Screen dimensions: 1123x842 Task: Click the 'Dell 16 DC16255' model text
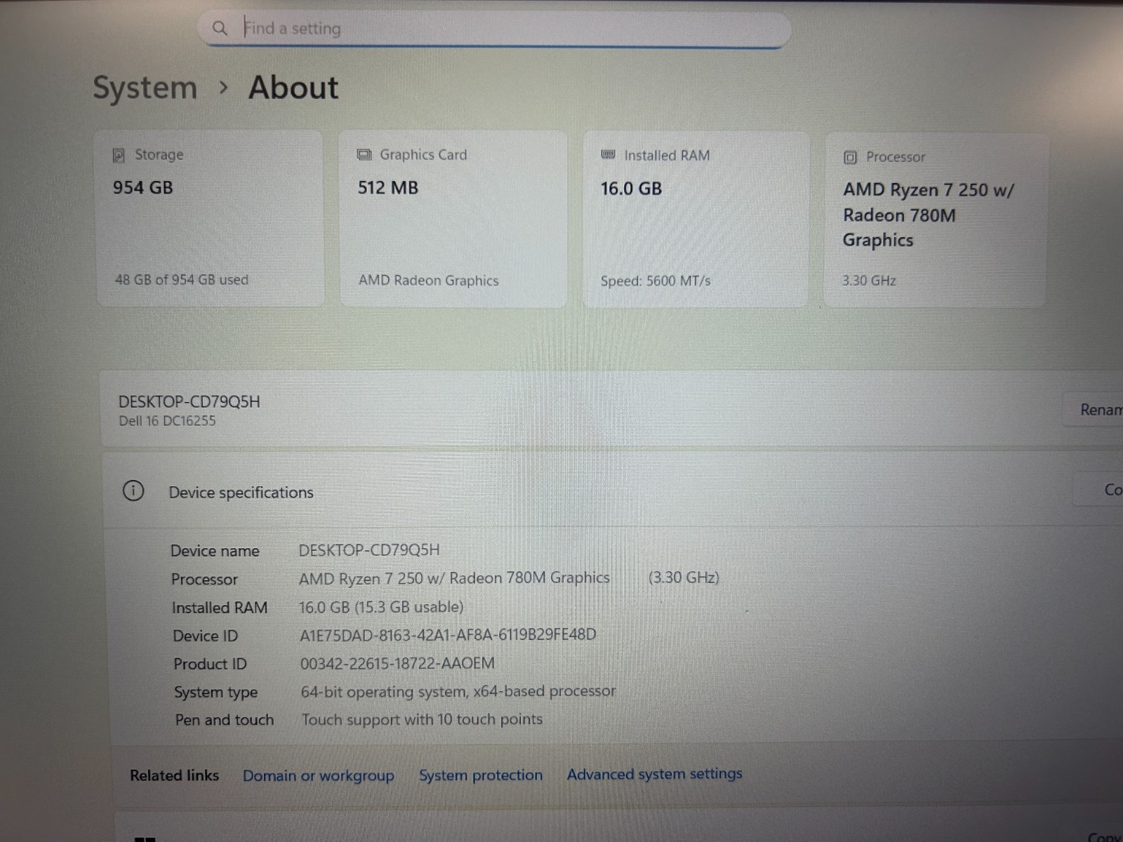coord(167,421)
